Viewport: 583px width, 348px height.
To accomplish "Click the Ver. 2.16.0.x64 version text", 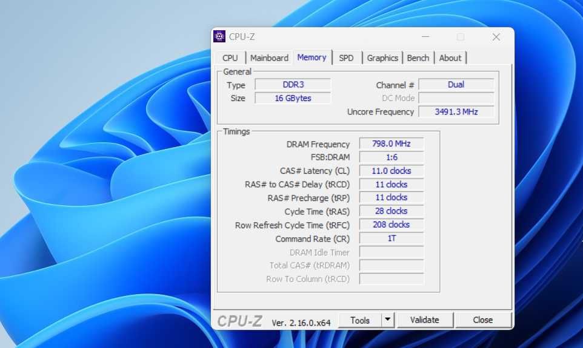I will (301, 323).
